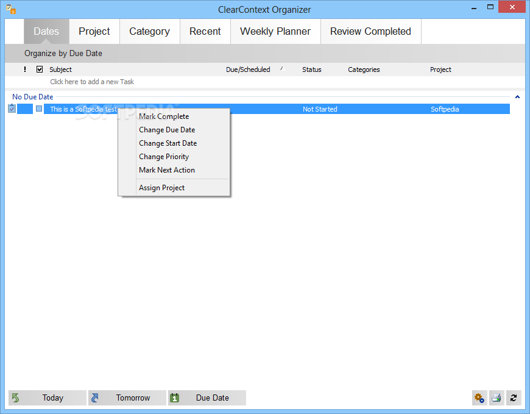Image resolution: width=530 pixels, height=414 pixels.
Task: Select 'This is a Softpedia test' subject text
Action: click(83, 109)
